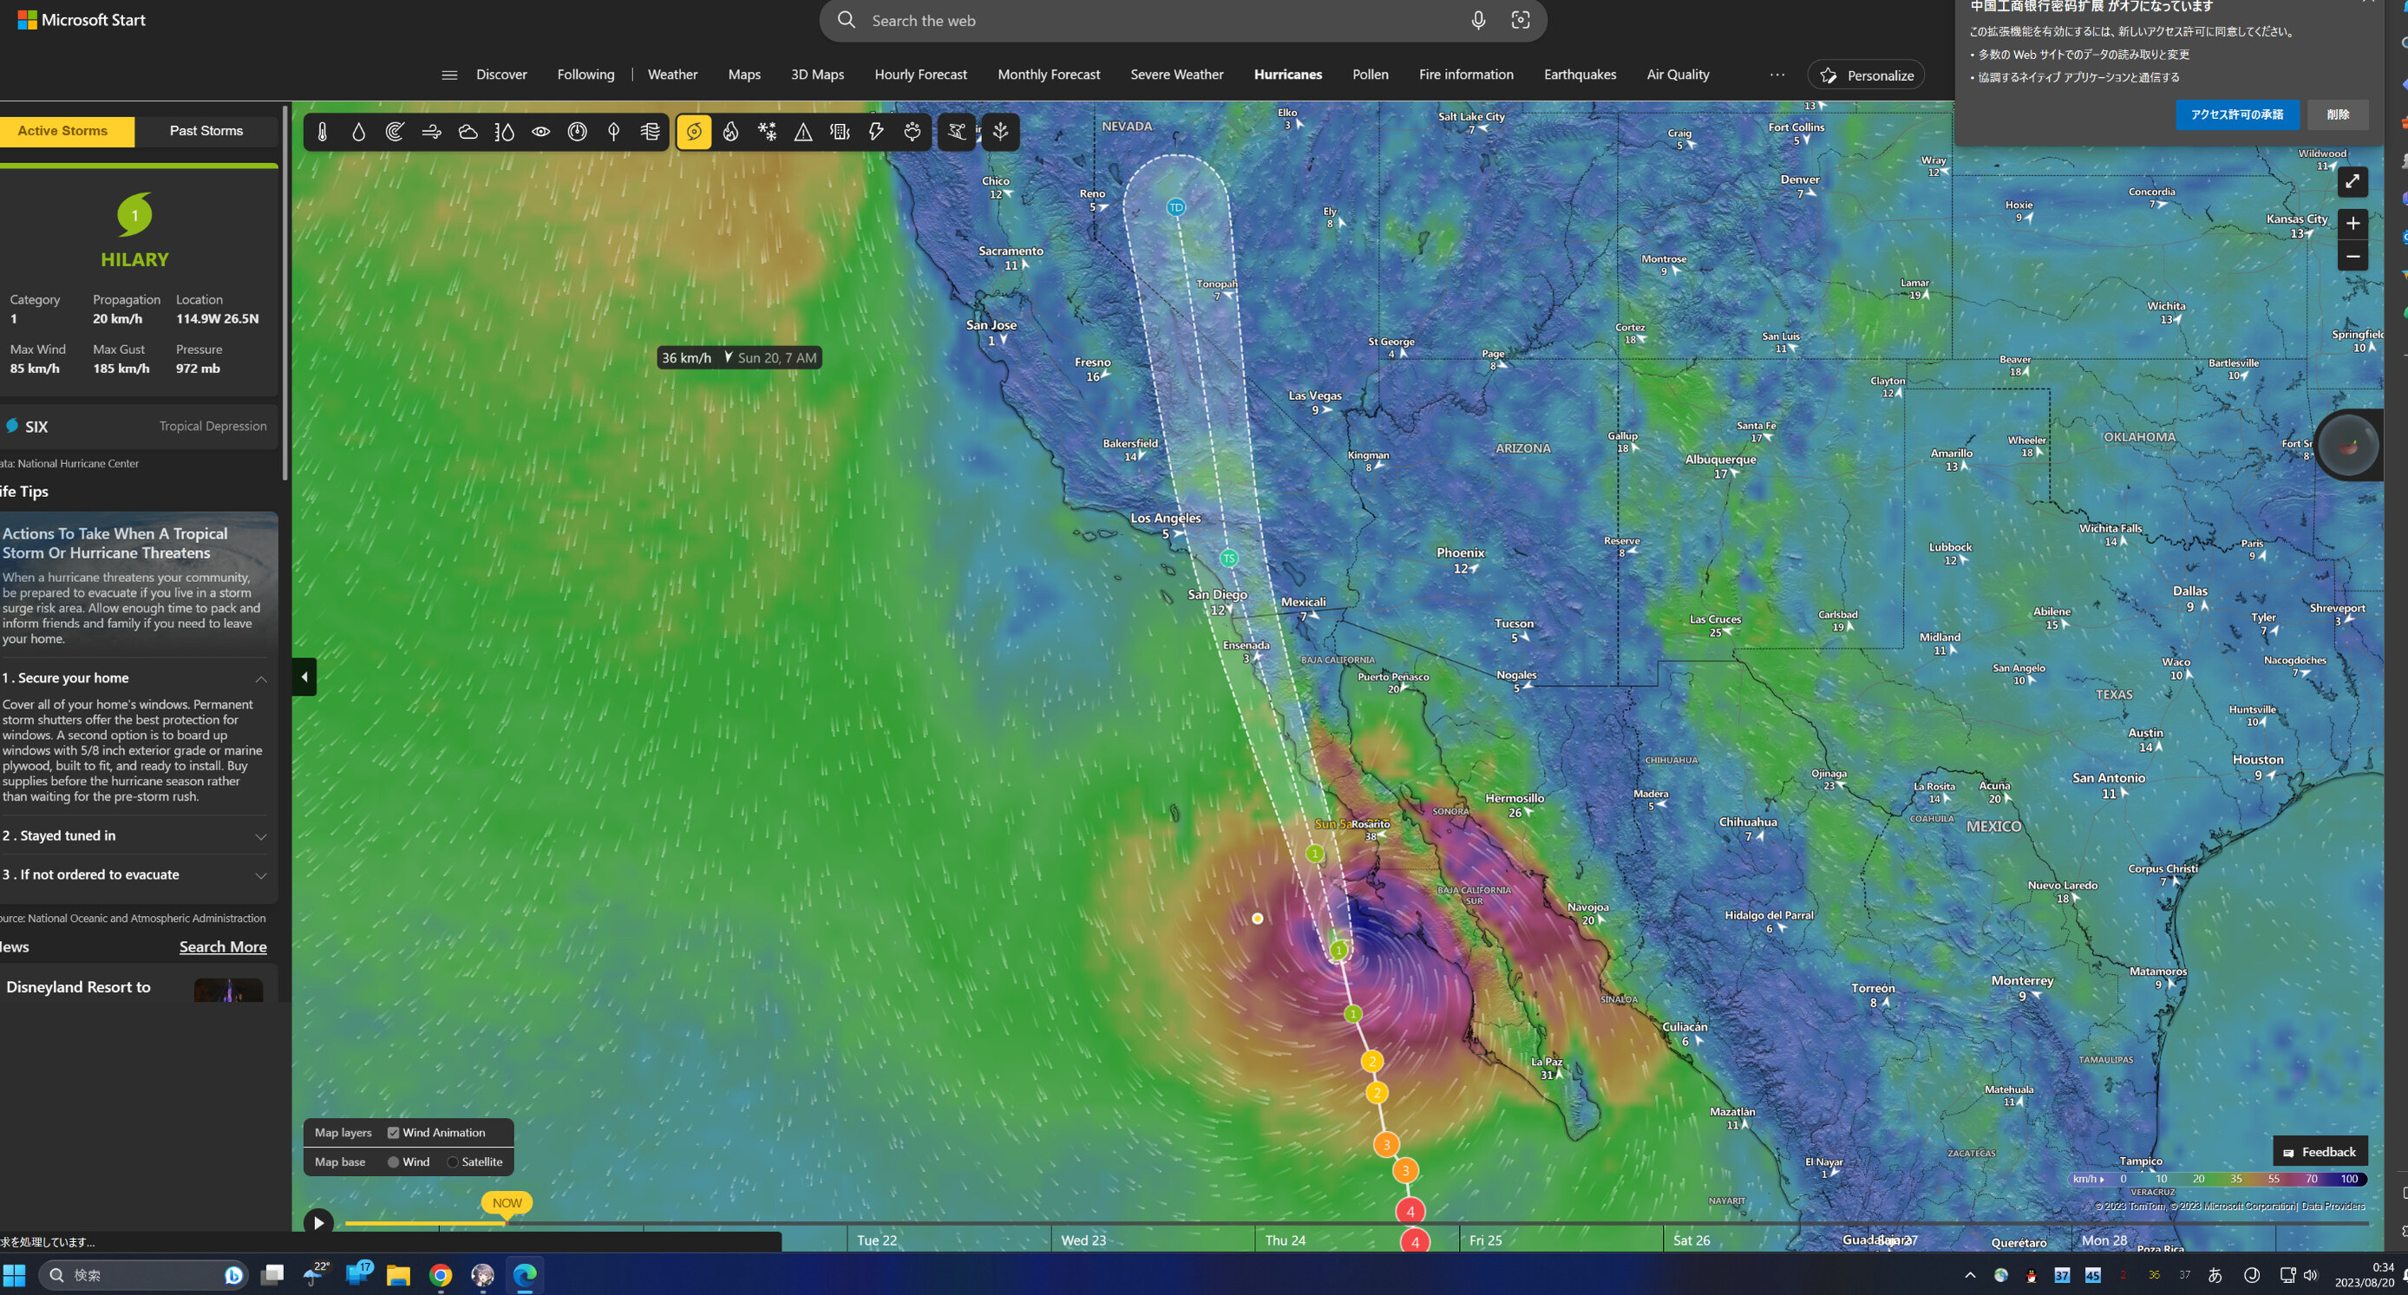Select the Wind map base option
Image resolution: width=2408 pixels, height=1295 pixels.
point(394,1162)
